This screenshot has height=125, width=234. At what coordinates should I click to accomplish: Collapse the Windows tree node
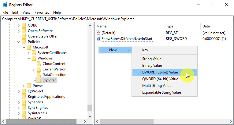(29, 58)
